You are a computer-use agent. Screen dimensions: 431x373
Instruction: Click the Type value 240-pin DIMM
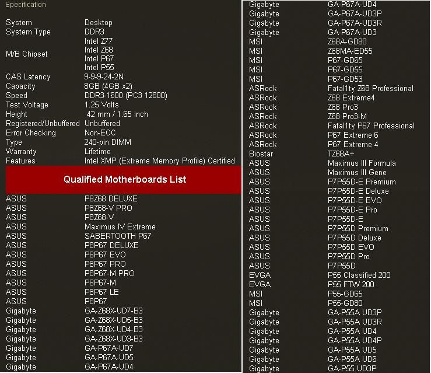(108, 142)
